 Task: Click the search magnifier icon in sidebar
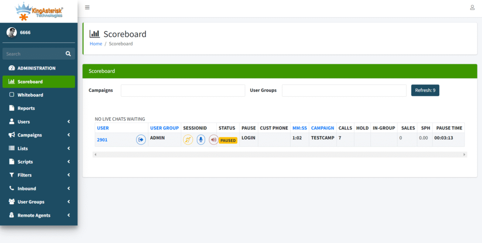tap(68, 54)
